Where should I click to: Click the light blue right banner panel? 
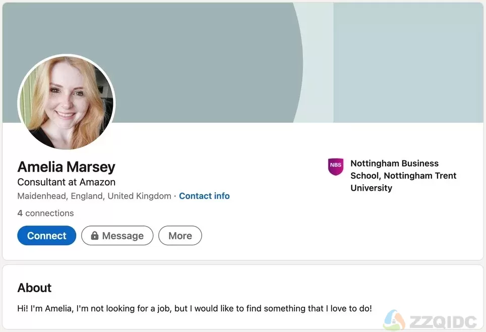click(x=408, y=63)
